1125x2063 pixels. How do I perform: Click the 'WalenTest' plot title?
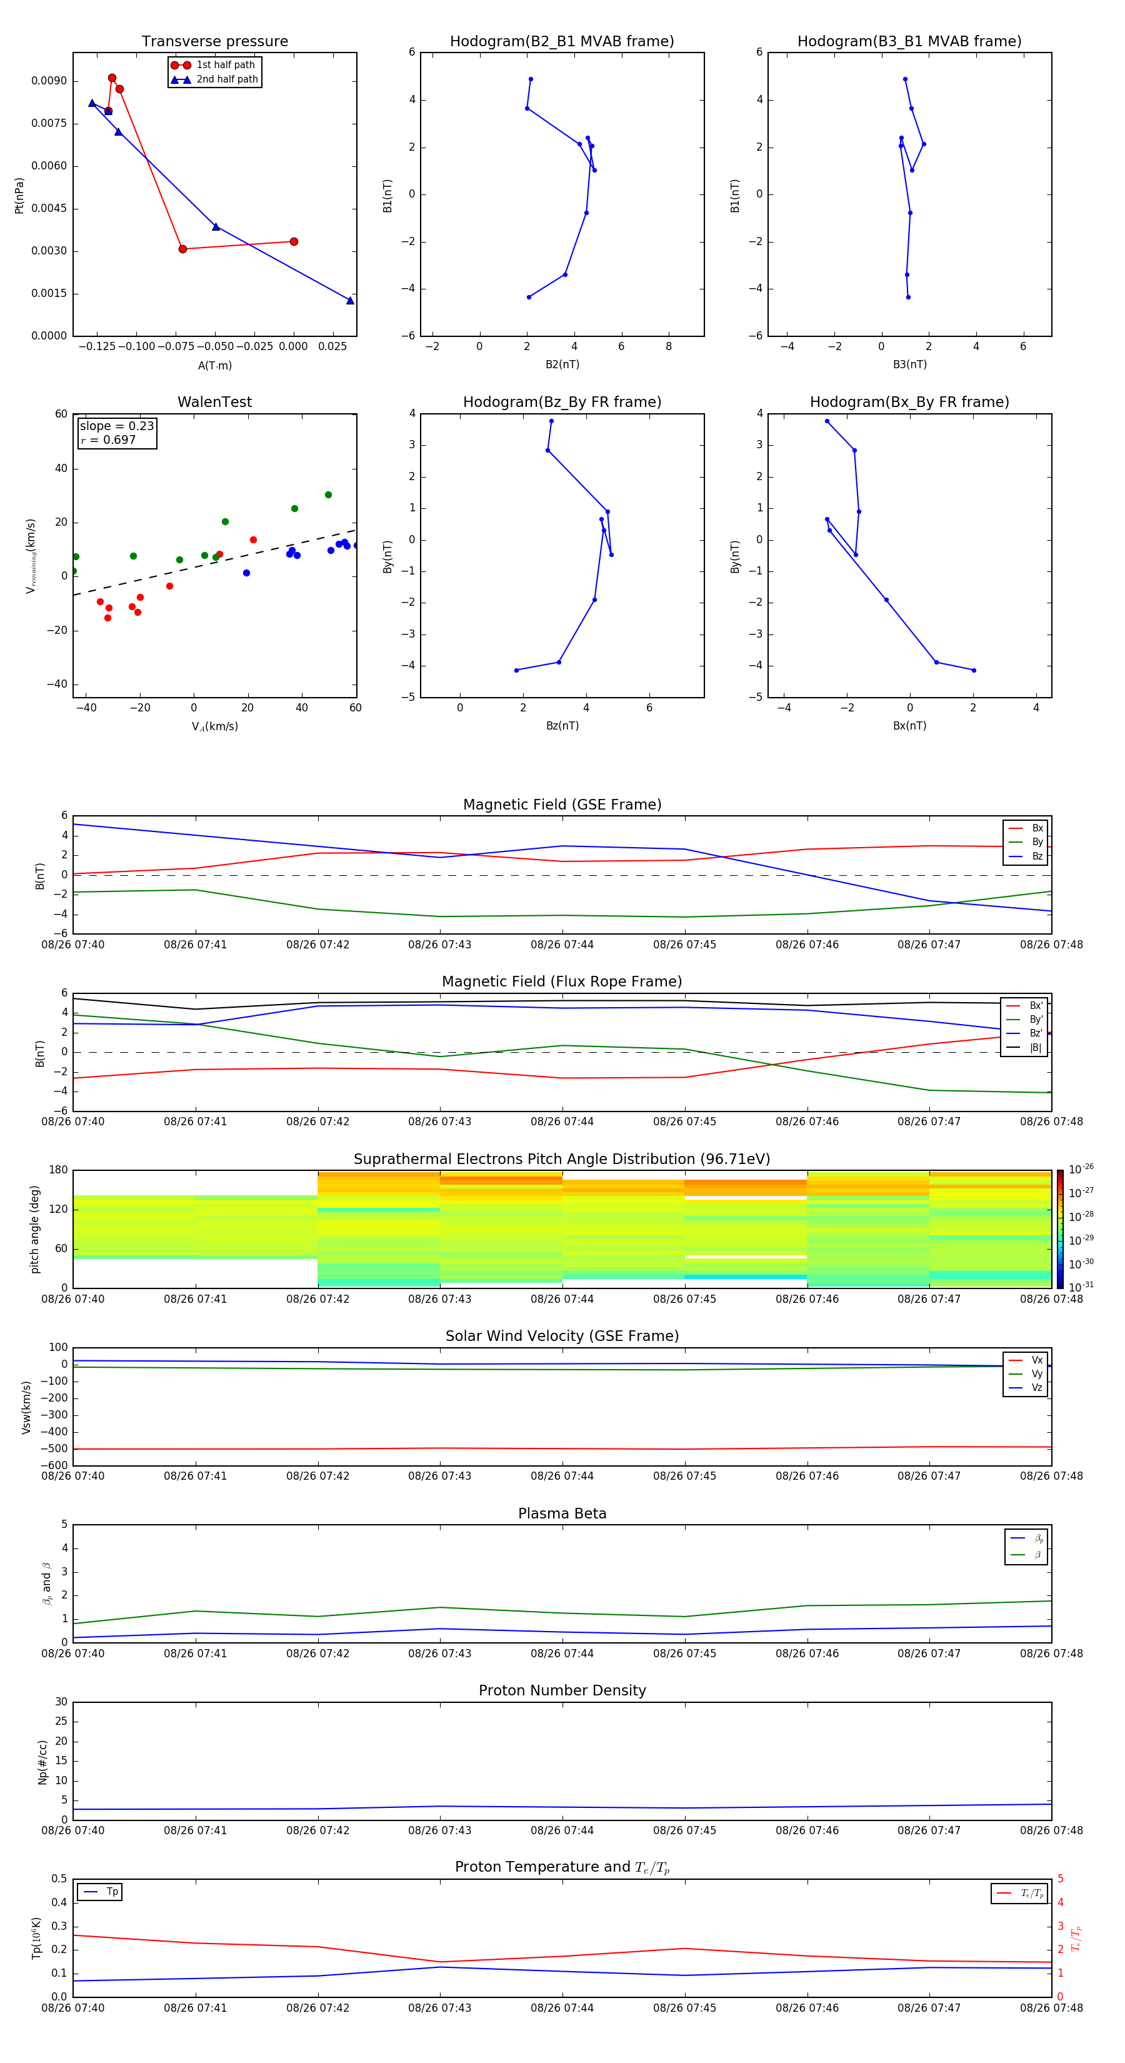click(x=214, y=402)
